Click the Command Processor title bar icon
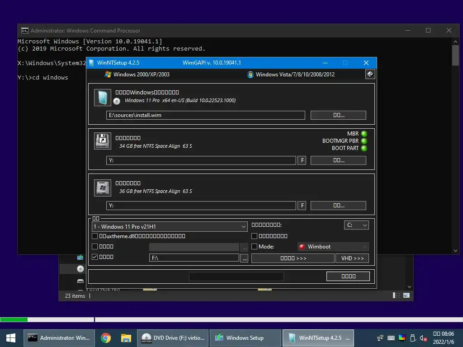Screen dimensions: 463x347 pos(25,31)
